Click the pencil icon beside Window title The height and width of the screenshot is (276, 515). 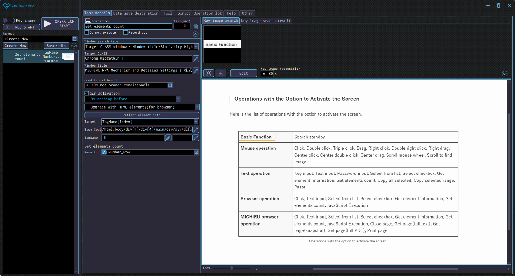(196, 71)
